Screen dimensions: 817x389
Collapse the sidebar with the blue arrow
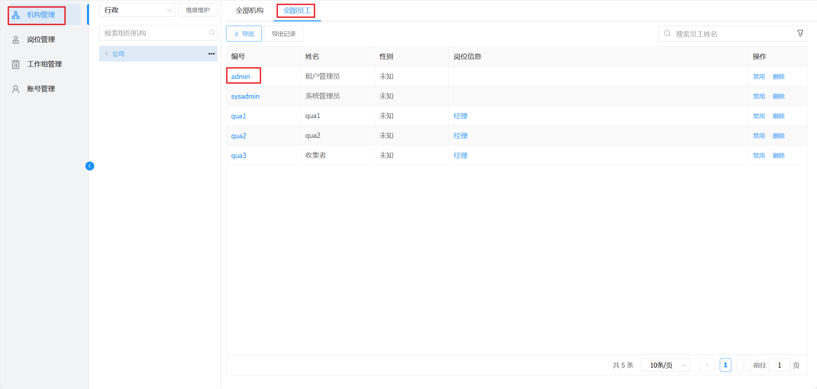pos(90,166)
